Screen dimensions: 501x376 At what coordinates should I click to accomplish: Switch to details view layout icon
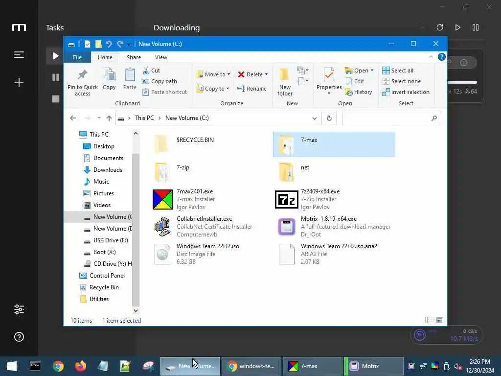429,320
